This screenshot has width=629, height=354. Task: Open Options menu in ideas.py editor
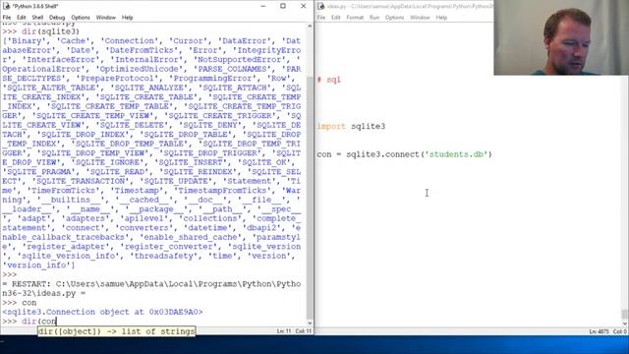(395, 18)
